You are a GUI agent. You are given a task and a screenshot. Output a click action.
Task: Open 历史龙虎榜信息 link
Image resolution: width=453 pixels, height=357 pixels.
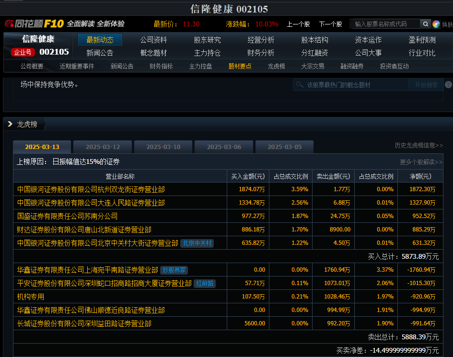pos(418,145)
